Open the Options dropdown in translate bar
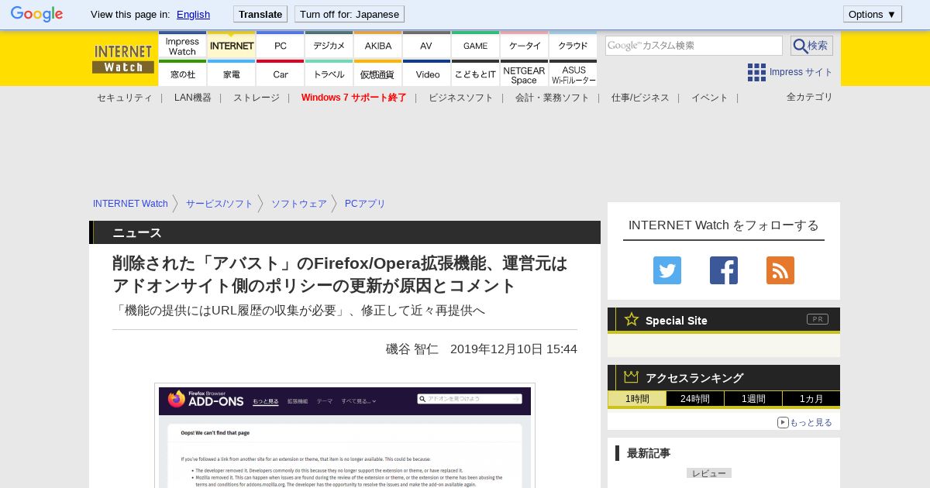This screenshot has height=488, width=930. pyautogui.click(x=873, y=14)
